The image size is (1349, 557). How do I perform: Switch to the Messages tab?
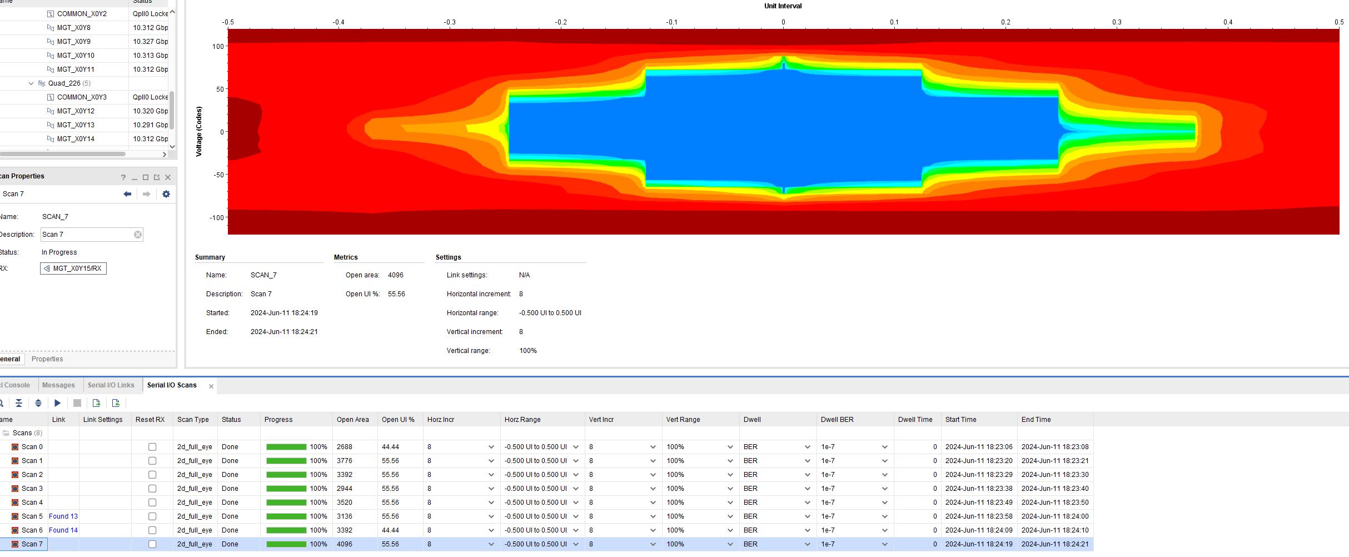58,385
